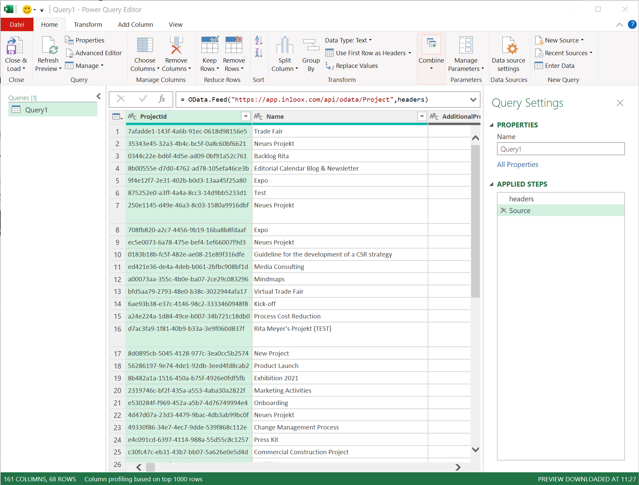Select Query1 in the Queries list
Screen dimensions: 639x485
[53, 110]
